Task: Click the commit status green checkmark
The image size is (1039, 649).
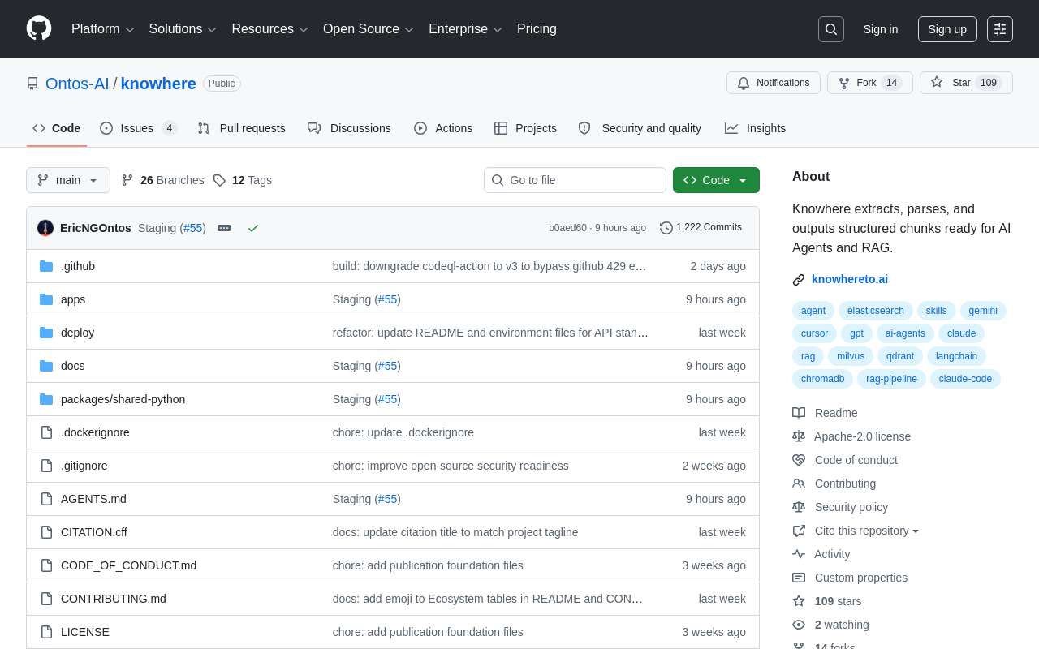Action: click(x=253, y=228)
